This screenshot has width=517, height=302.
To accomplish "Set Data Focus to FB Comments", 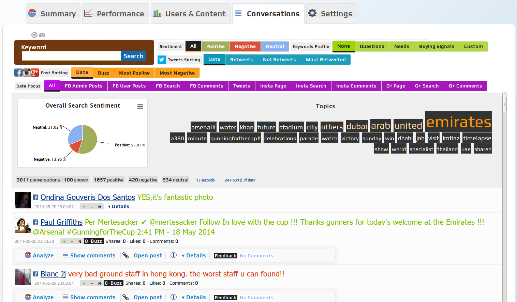I will [207, 86].
